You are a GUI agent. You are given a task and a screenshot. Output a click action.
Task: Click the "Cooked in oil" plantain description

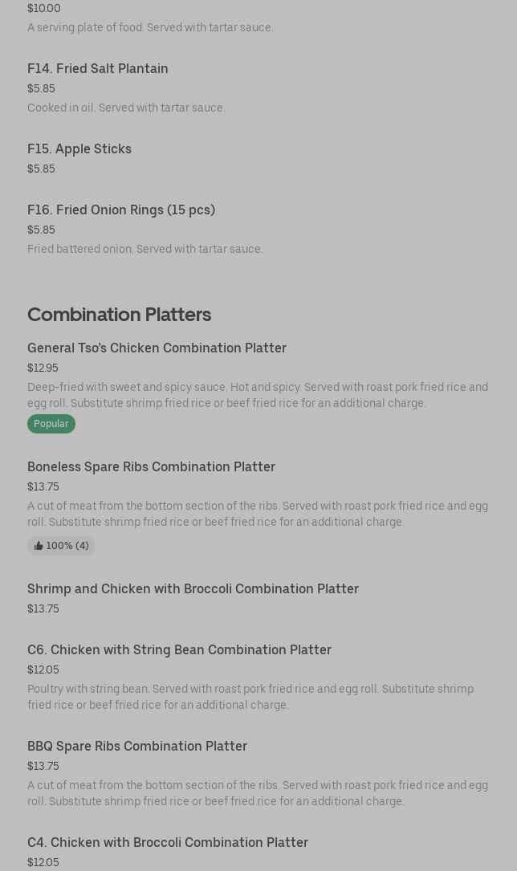(126, 108)
